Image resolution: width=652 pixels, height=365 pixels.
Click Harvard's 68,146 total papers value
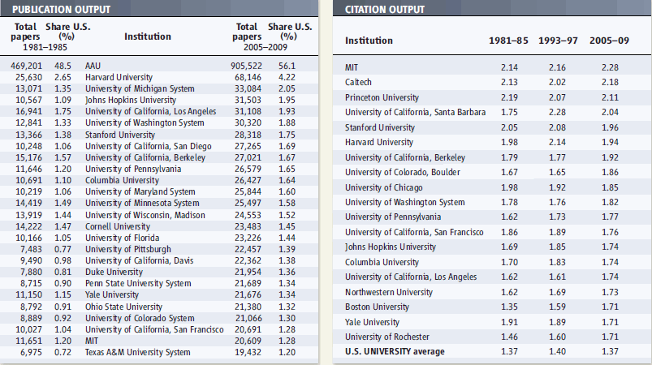click(248, 77)
